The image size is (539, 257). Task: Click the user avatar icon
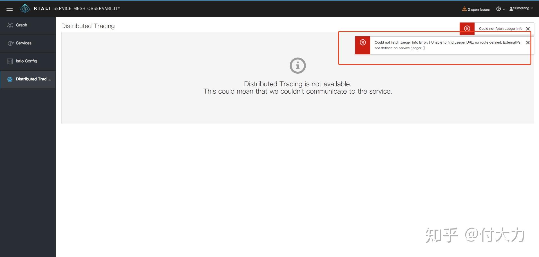511,9
